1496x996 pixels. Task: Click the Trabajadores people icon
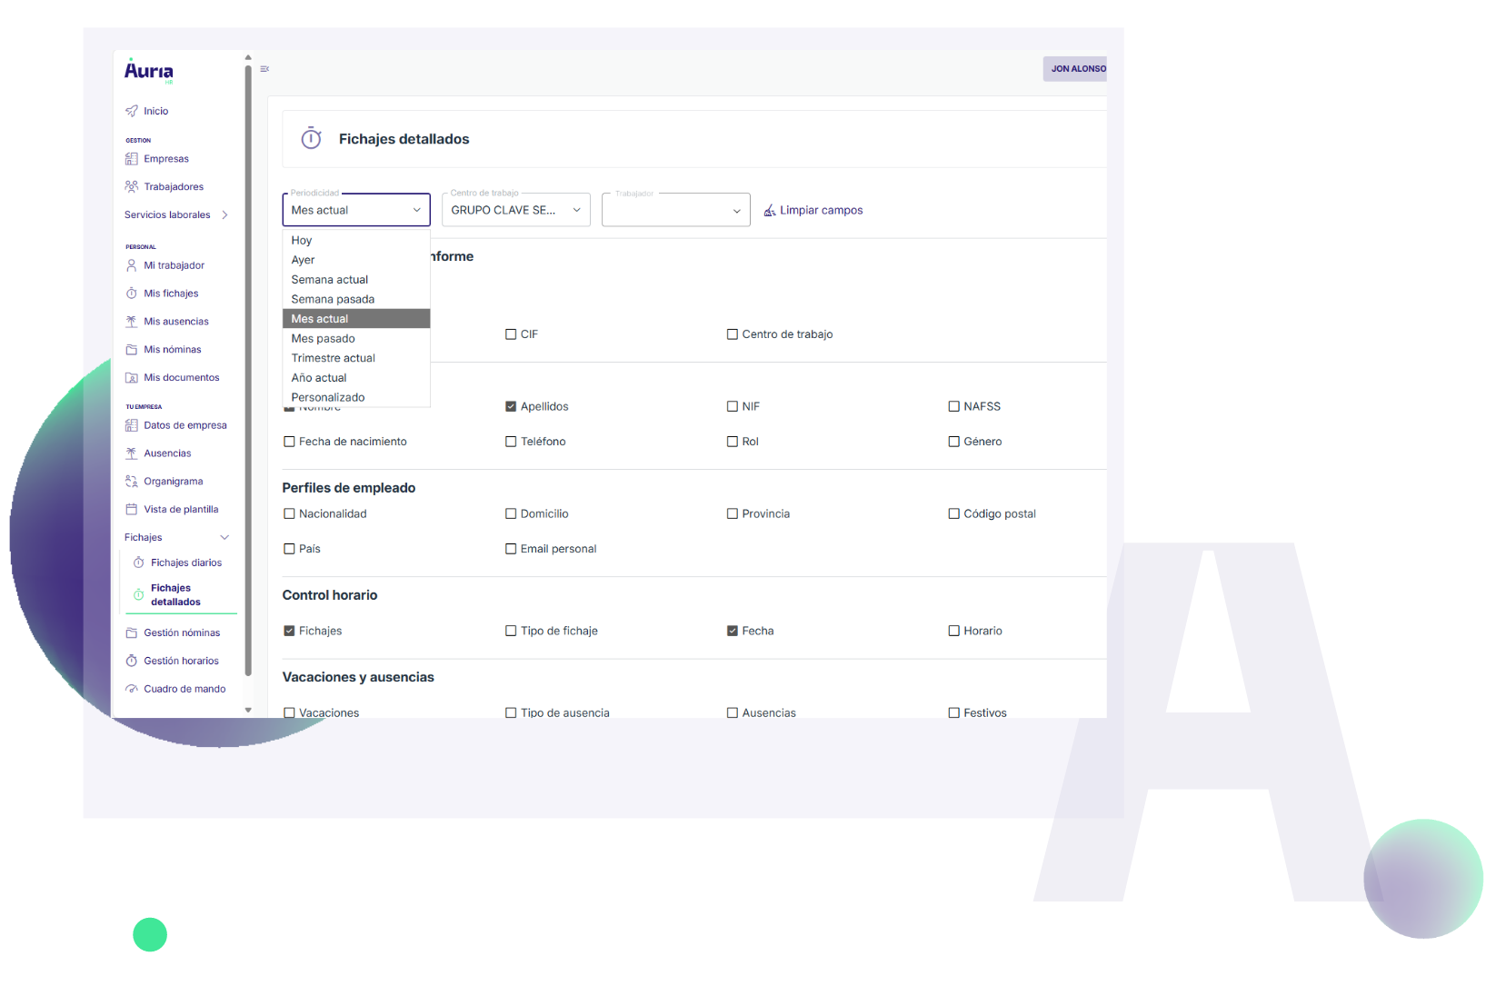coord(132,186)
